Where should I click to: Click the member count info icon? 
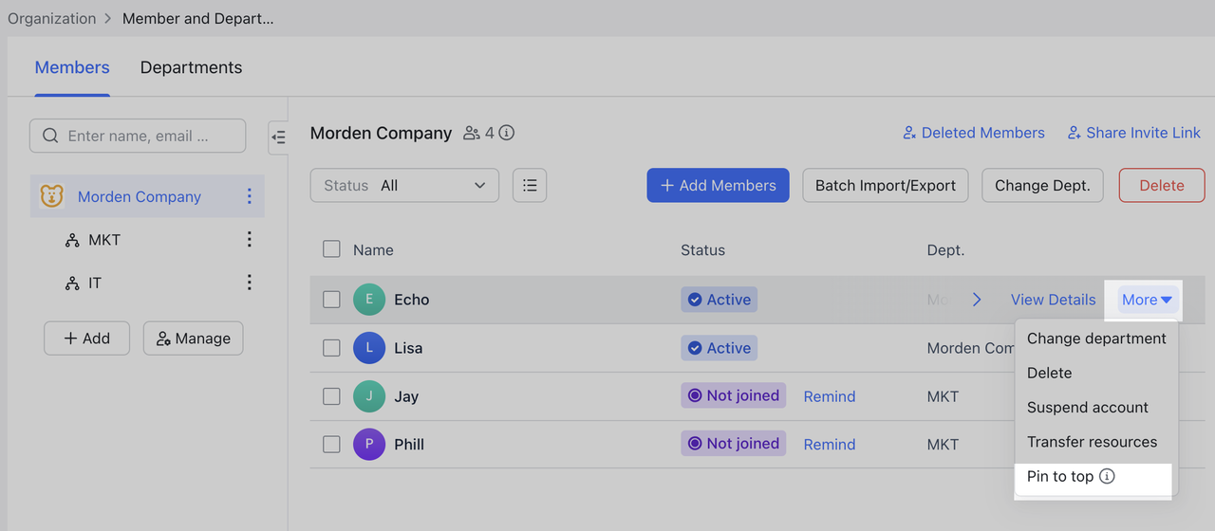coord(507,133)
